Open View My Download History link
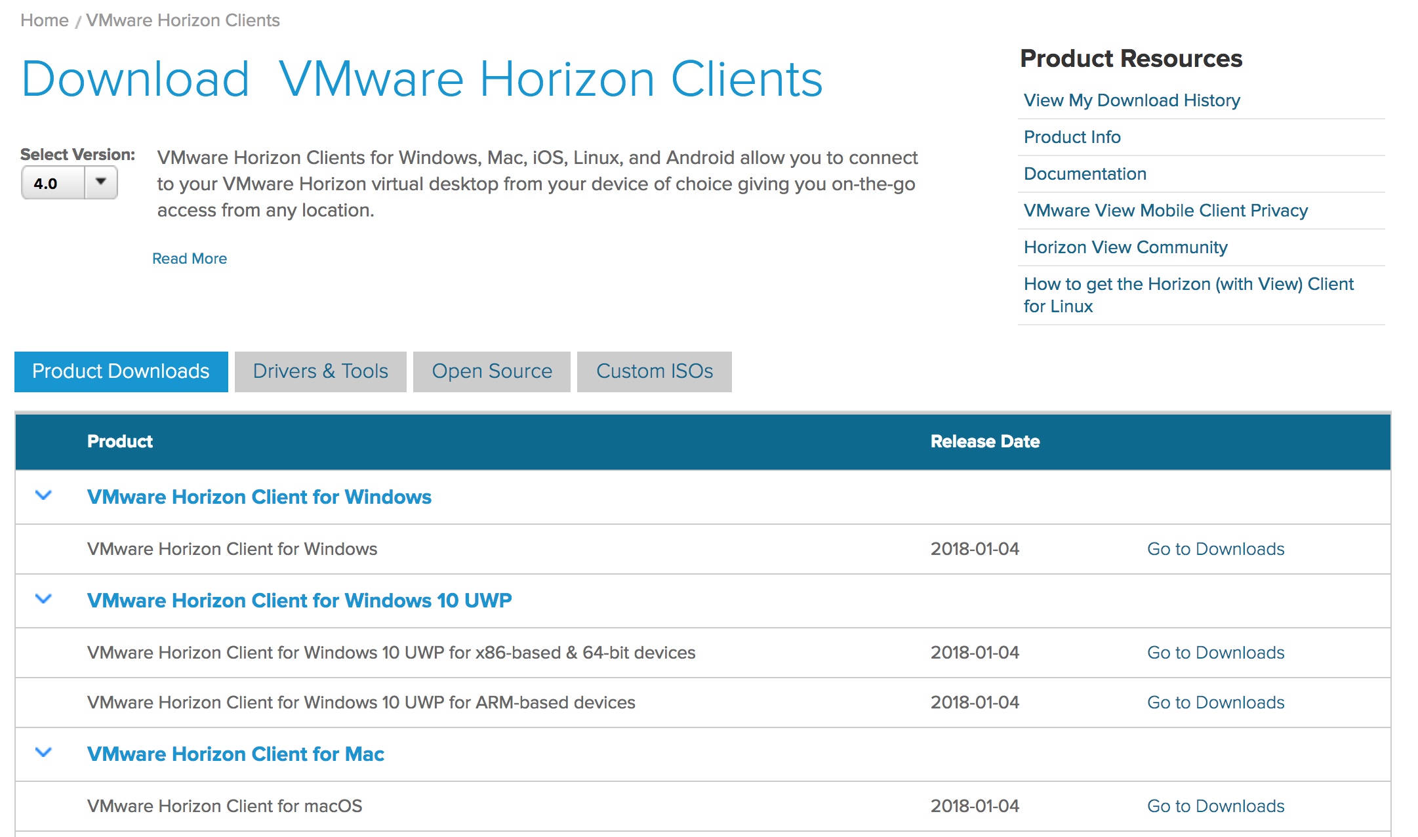This screenshot has height=837, width=1418. (x=1131, y=100)
